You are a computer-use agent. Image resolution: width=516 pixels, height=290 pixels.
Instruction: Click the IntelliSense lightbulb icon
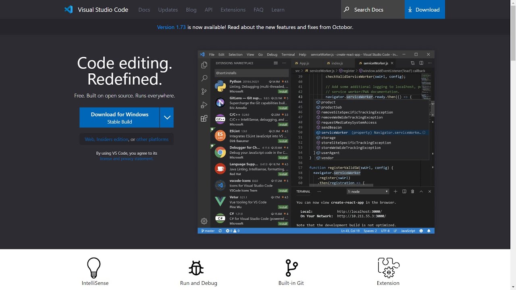pos(94,267)
